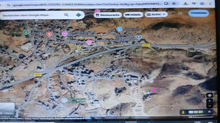The width and height of the screenshot is (220, 123).
Task: Zoom in with the plus button
Action: pyautogui.click(x=209, y=101)
